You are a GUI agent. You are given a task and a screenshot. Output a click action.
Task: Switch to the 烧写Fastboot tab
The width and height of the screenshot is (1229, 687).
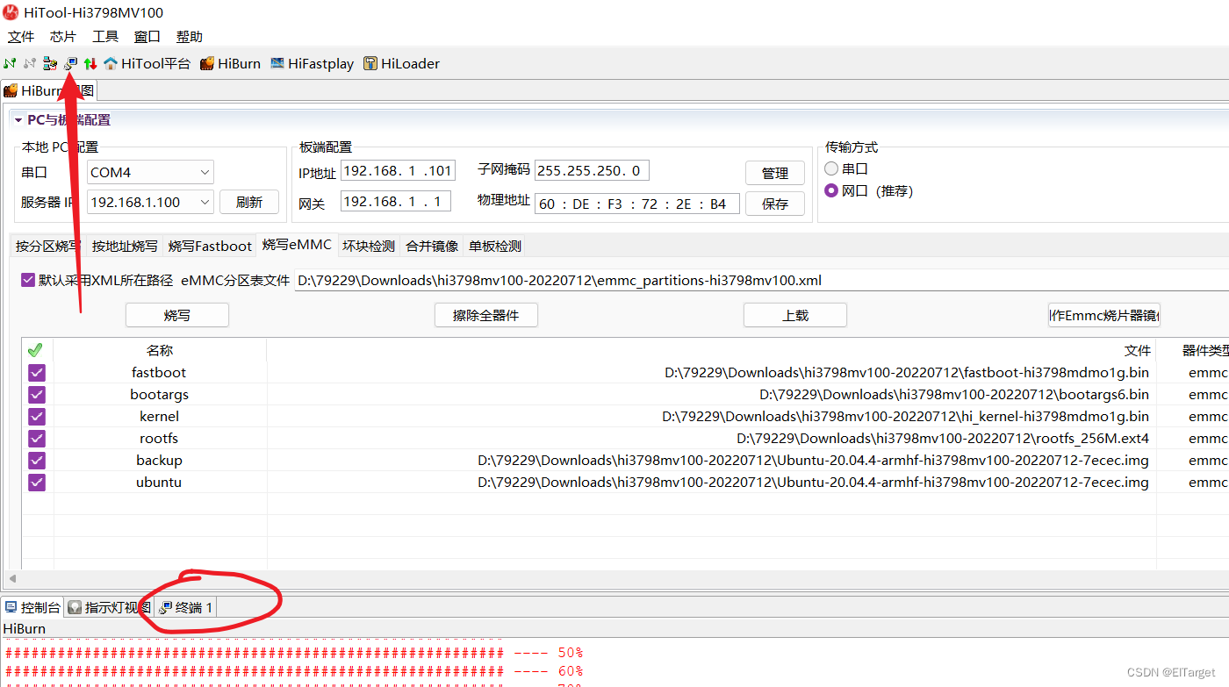(x=210, y=247)
